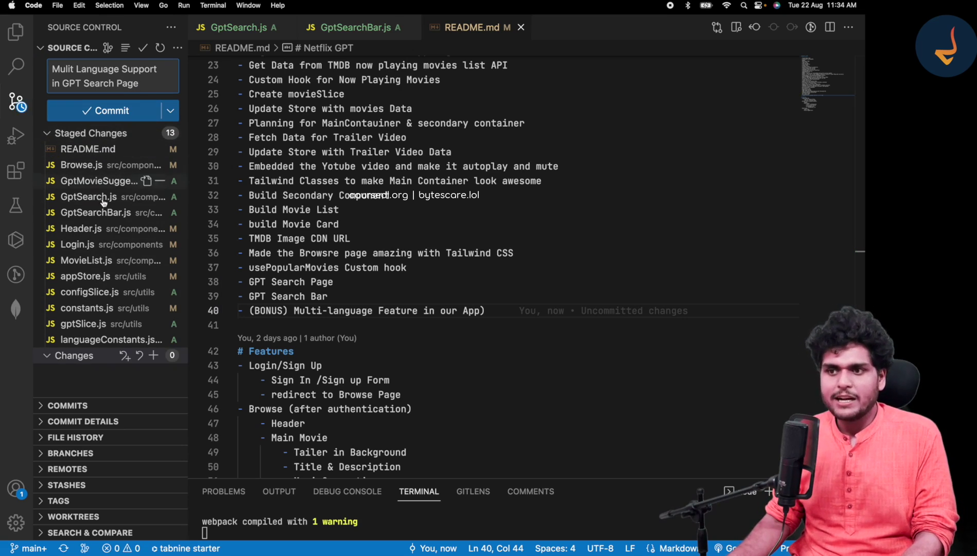Open Run and Debug view

point(16,136)
